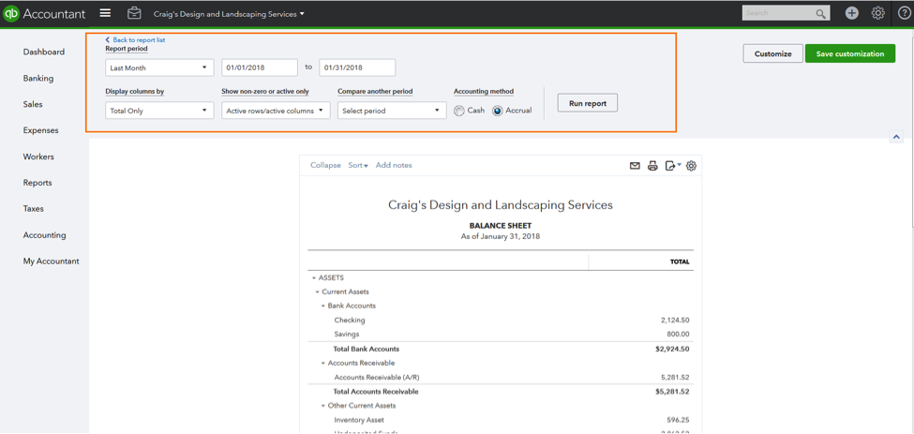Click Save customization
This screenshot has height=434, width=914.
[850, 53]
